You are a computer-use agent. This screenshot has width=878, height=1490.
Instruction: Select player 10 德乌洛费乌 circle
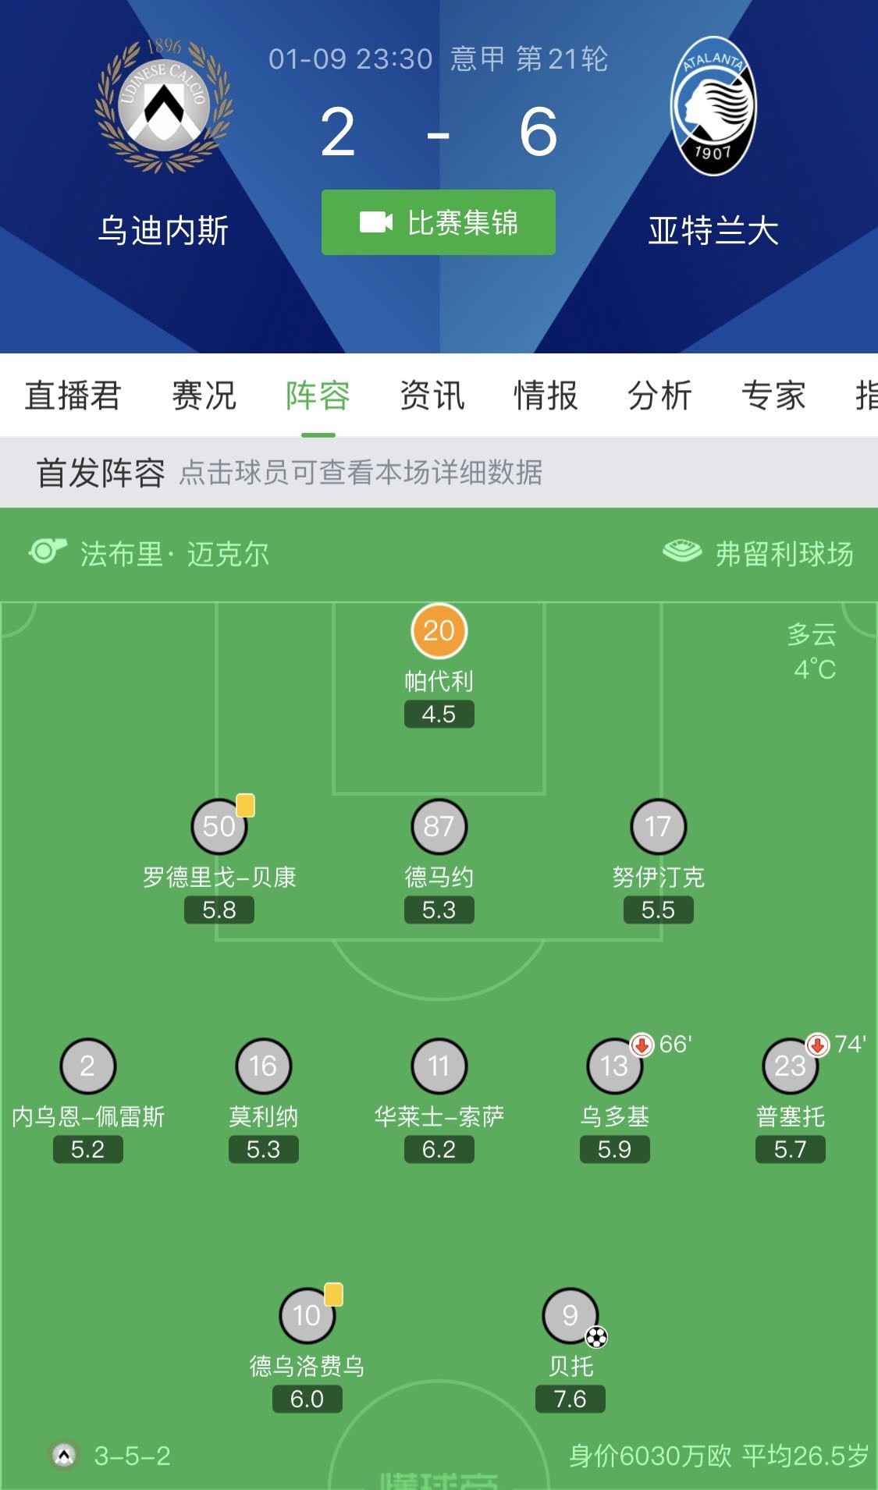tap(307, 1315)
